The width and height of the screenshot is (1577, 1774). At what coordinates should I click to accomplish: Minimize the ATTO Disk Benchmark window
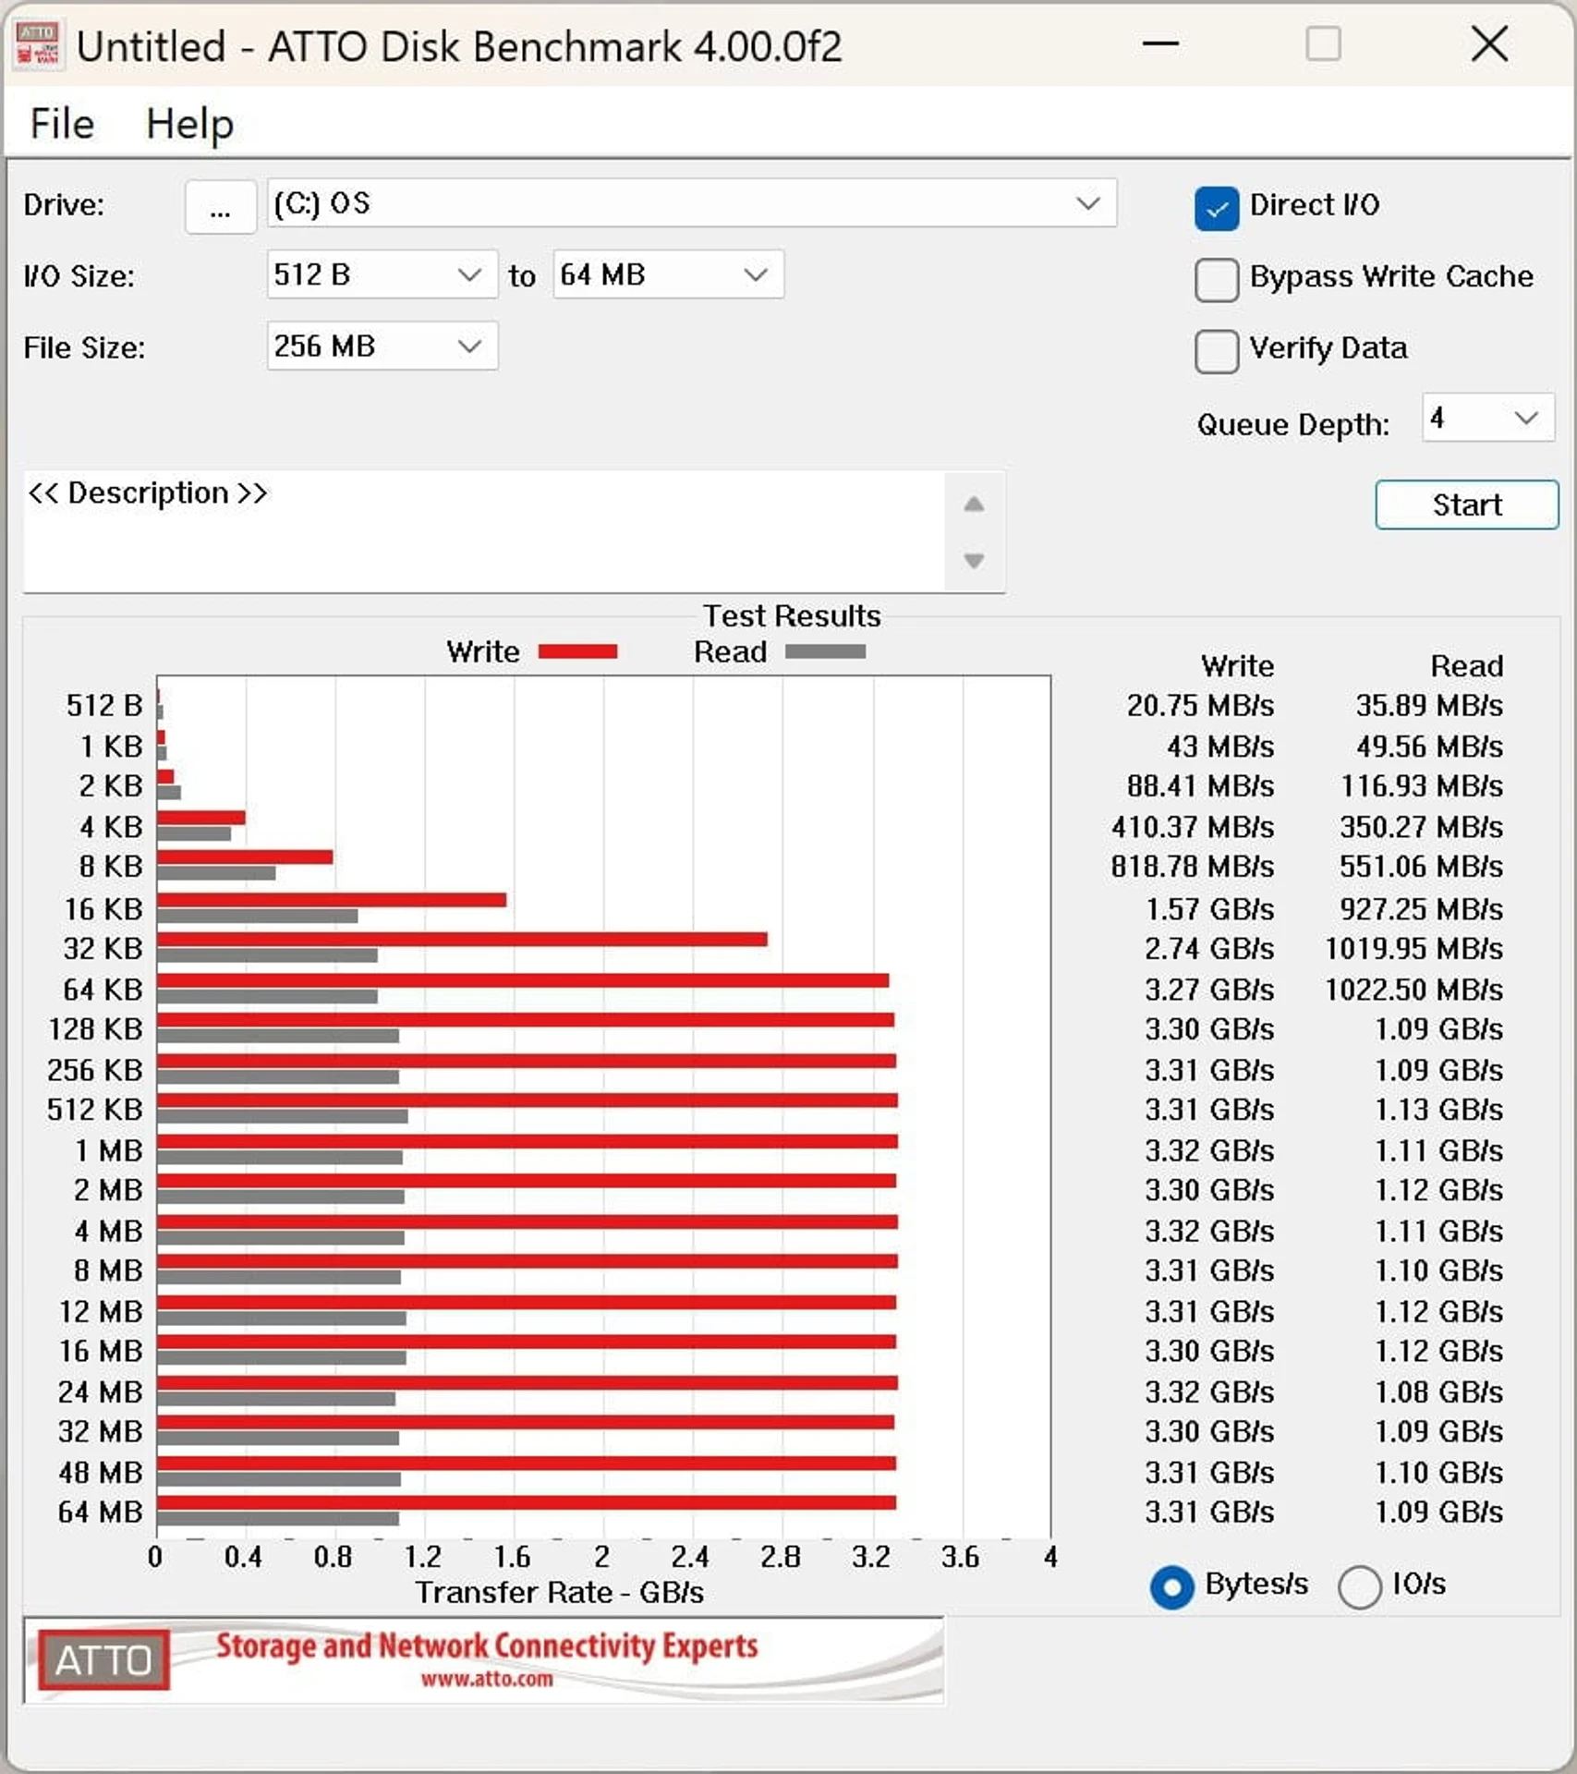[1160, 43]
